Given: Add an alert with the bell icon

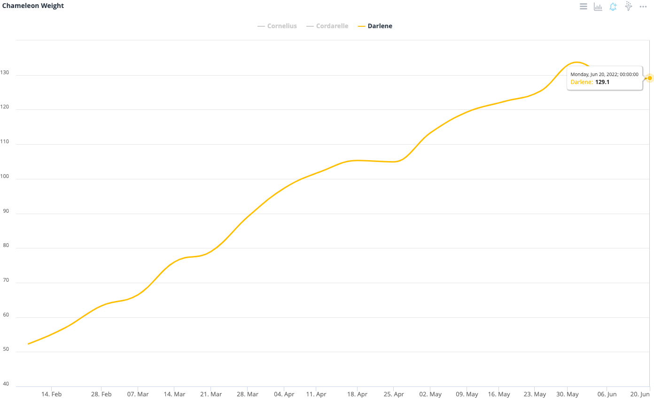Looking at the screenshot, I should coord(613,7).
